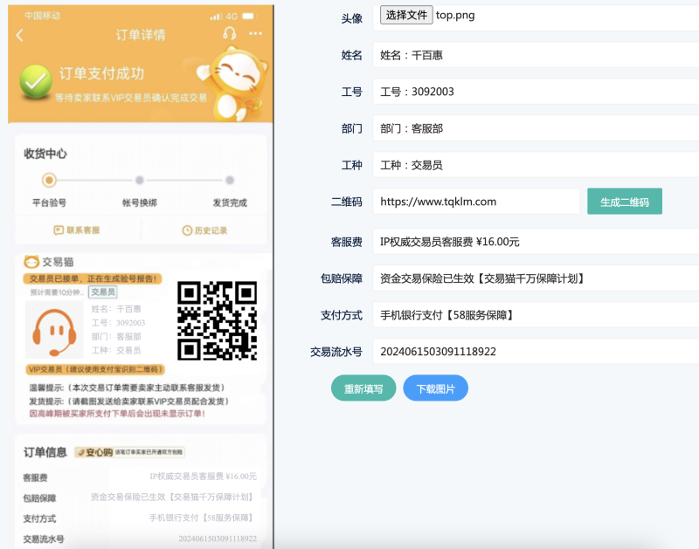Click the battery icon in phone status bar
699x549 pixels.
click(249, 16)
